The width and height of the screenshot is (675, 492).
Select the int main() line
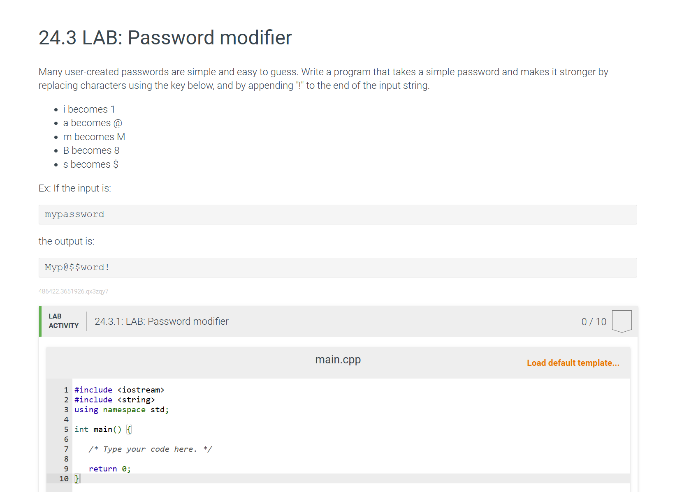coord(102,429)
